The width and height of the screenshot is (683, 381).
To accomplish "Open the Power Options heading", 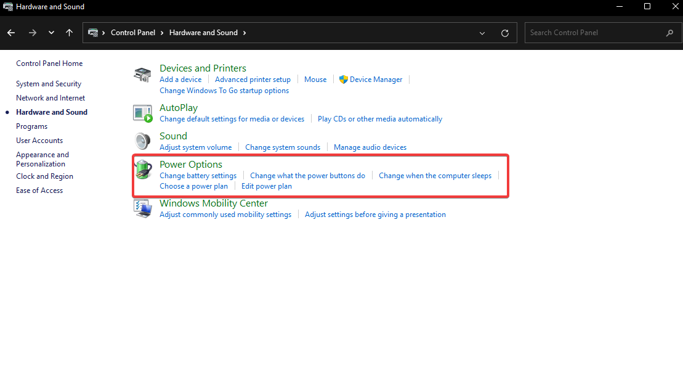I will pos(191,165).
